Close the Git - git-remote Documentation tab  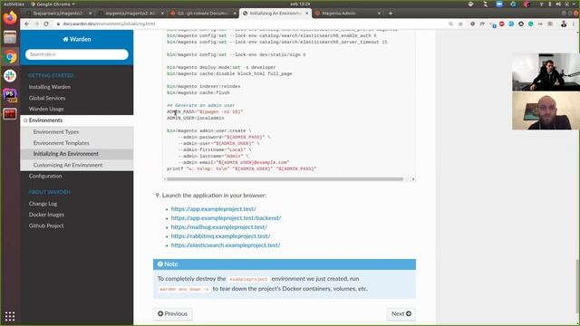(235, 14)
